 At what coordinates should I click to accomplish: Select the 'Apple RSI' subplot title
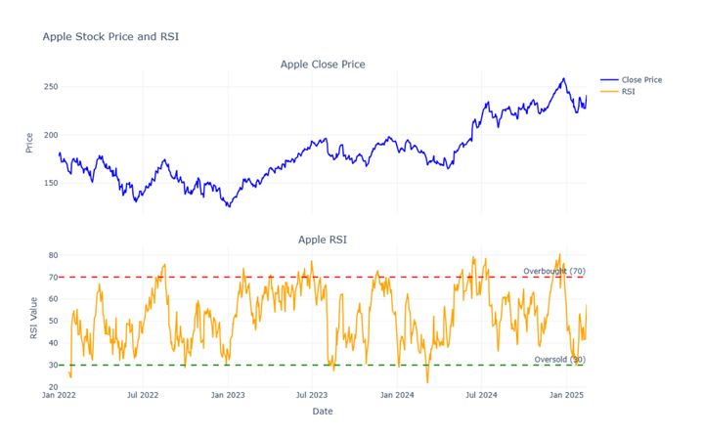tap(323, 240)
